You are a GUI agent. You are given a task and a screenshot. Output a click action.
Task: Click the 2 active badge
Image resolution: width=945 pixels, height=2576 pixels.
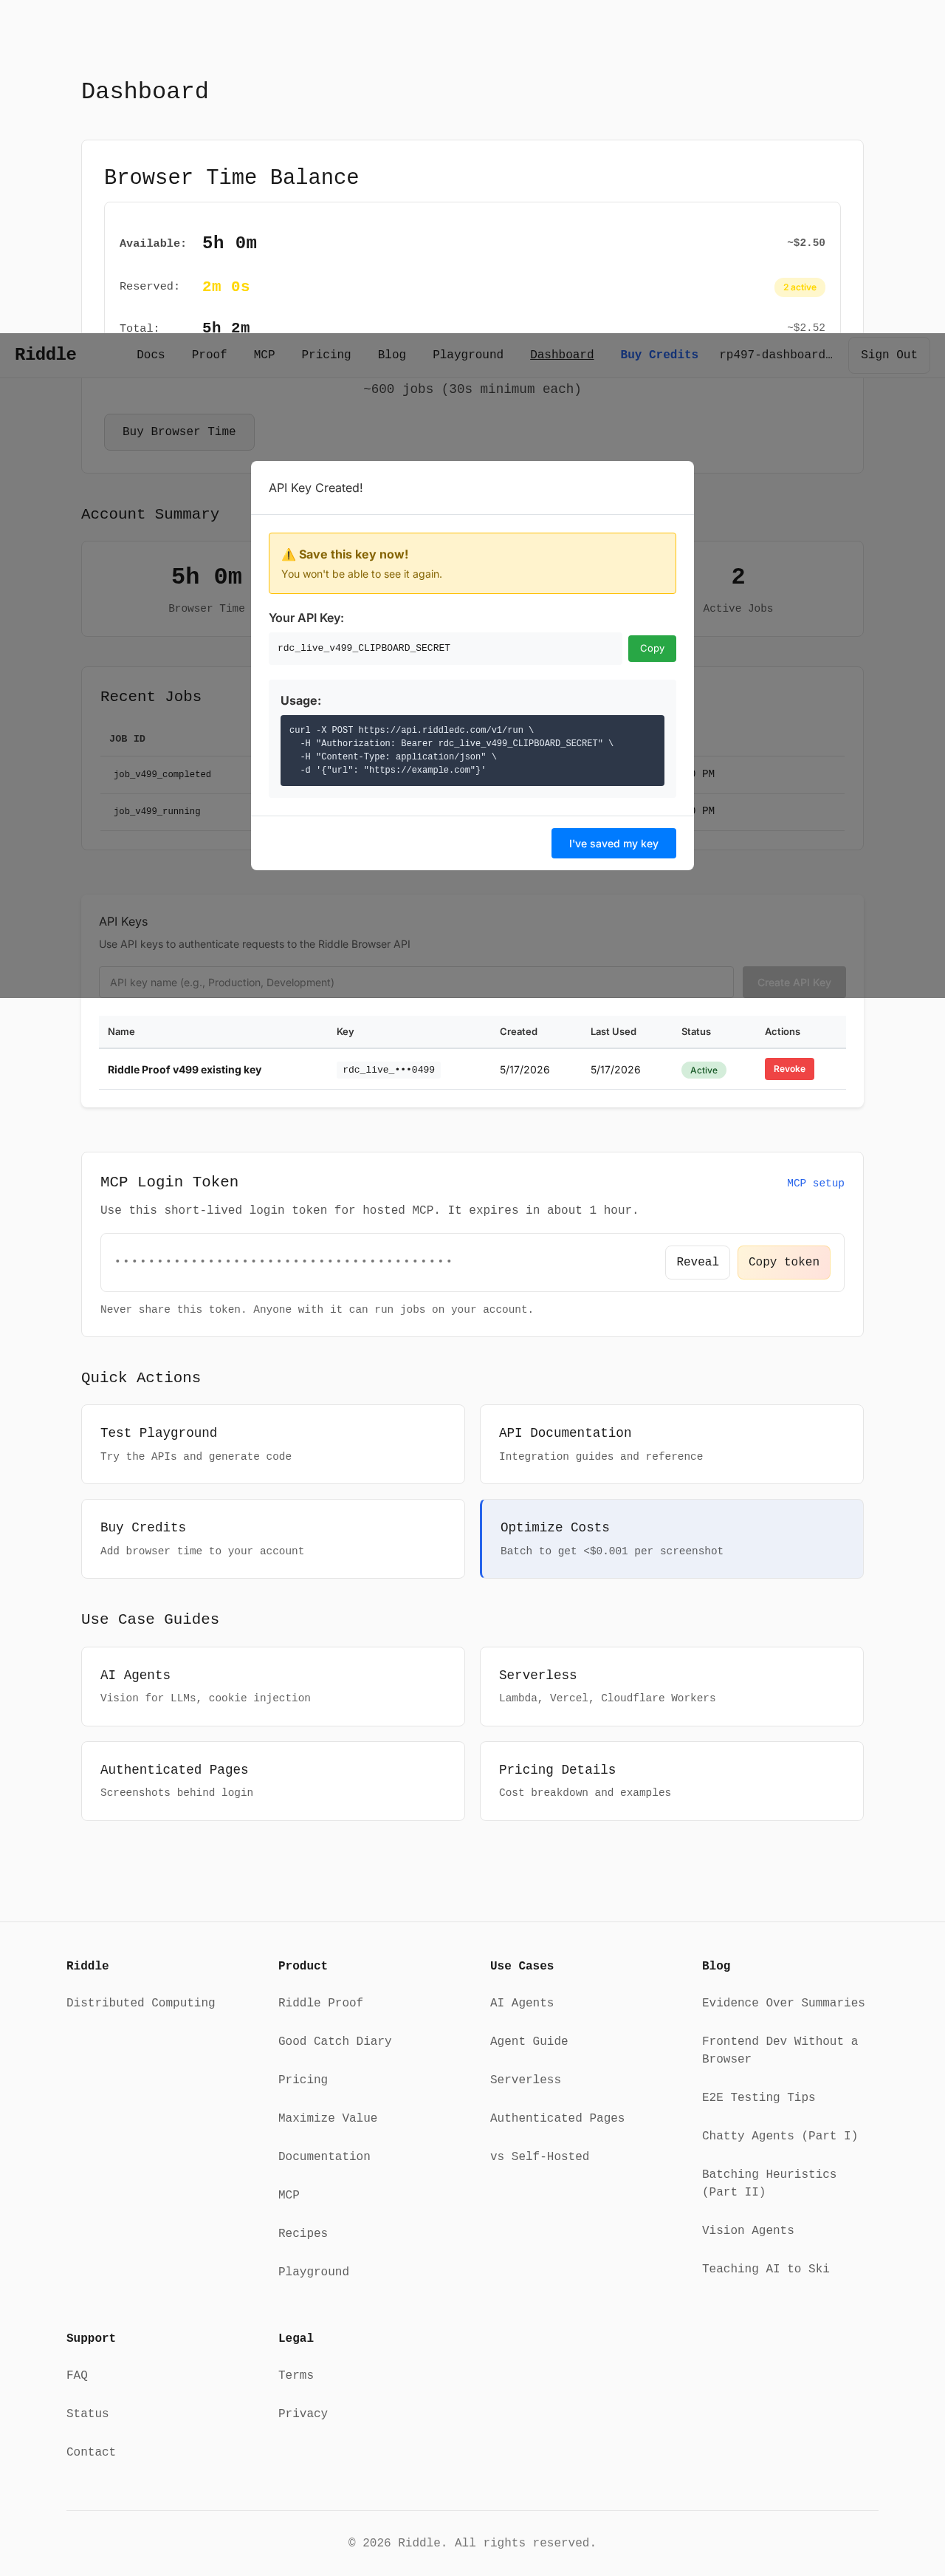[x=799, y=287]
